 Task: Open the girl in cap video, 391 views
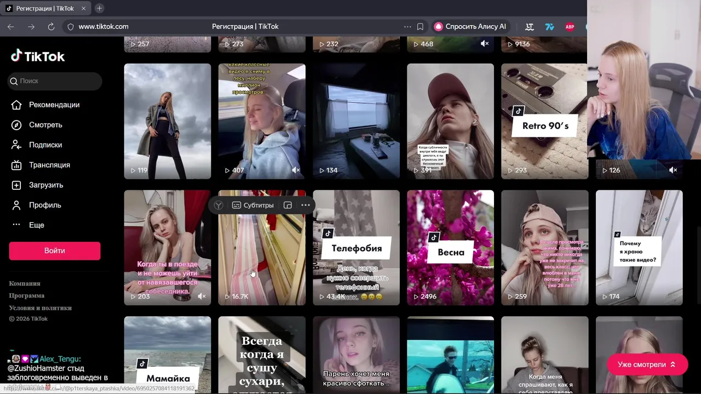pos(450,121)
